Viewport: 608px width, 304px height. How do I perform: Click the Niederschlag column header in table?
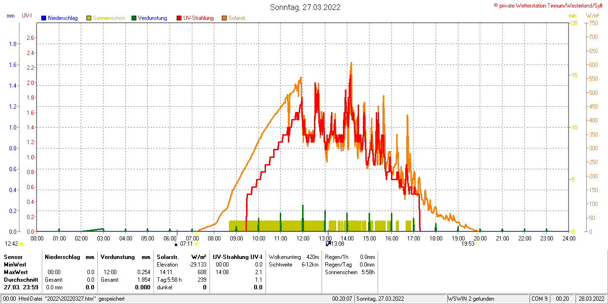coord(63,257)
